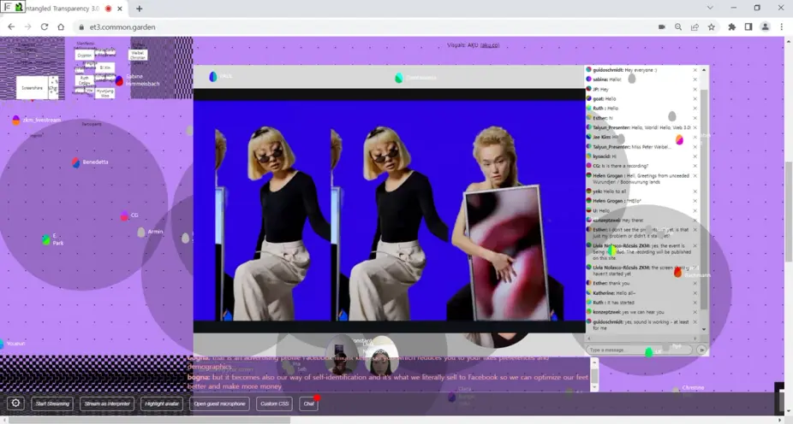Image resolution: width=793 pixels, height=424 pixels.
Task: Click chat panel scroll-up arrow
Action: tap(703, 69)
